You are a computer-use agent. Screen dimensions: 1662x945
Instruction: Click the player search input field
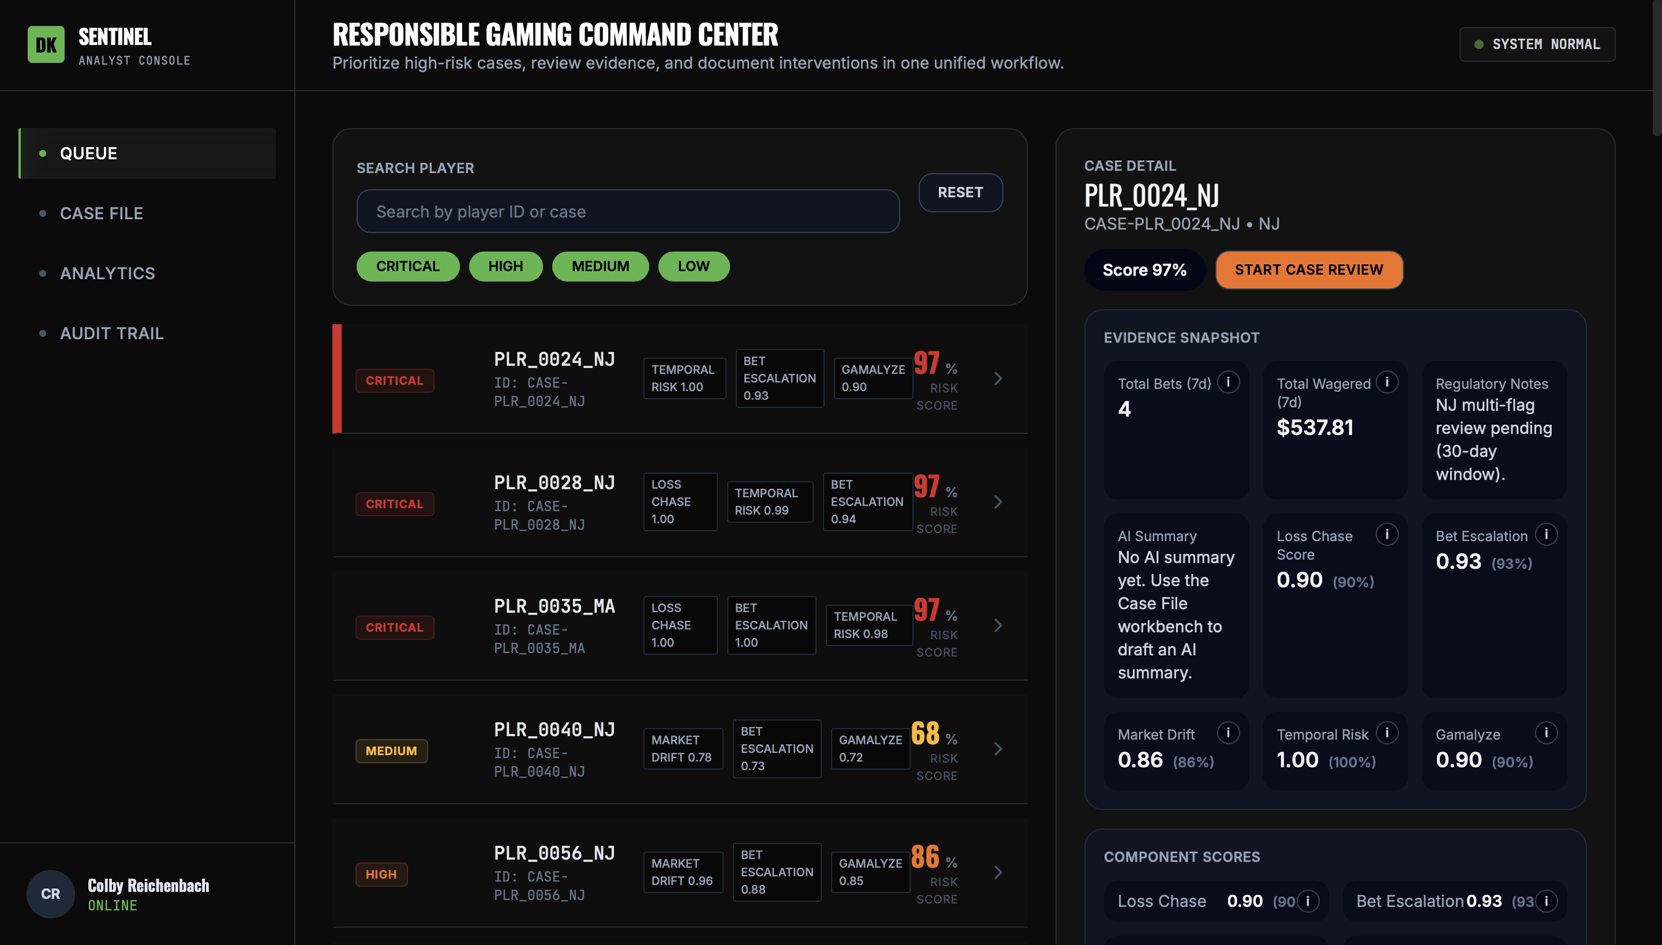click(627, 211)
